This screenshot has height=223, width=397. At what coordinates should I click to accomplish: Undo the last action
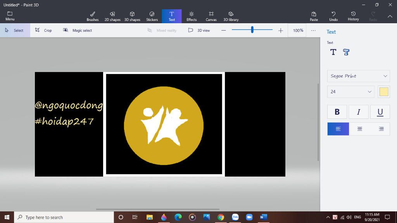[x=333, y=16]
